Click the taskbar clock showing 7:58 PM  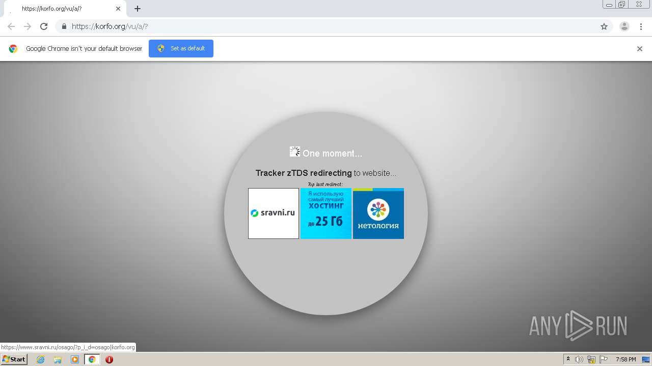pos(626,359)
